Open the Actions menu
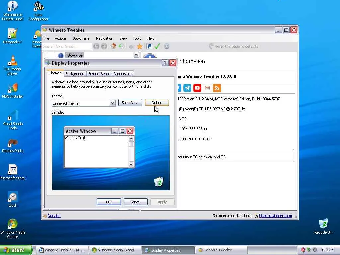 [61, 38]
